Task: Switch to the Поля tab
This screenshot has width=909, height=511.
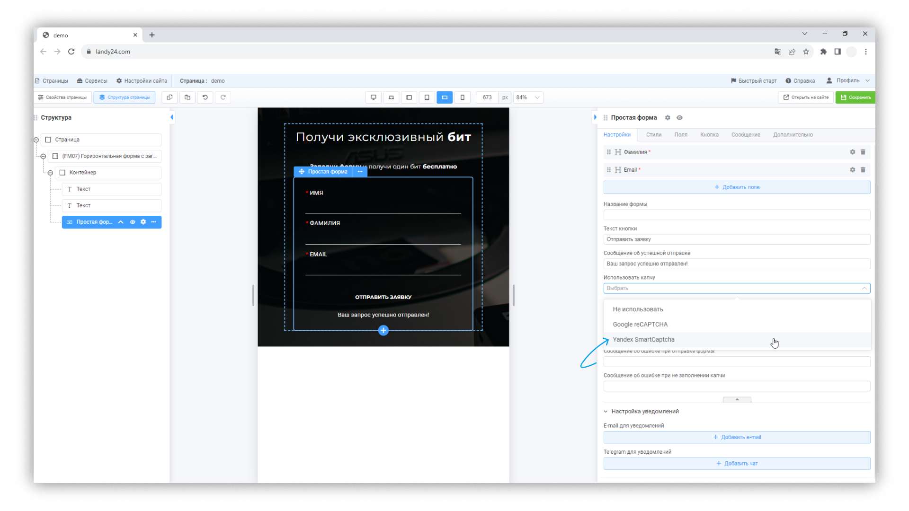Action: (x=681, y=135)
